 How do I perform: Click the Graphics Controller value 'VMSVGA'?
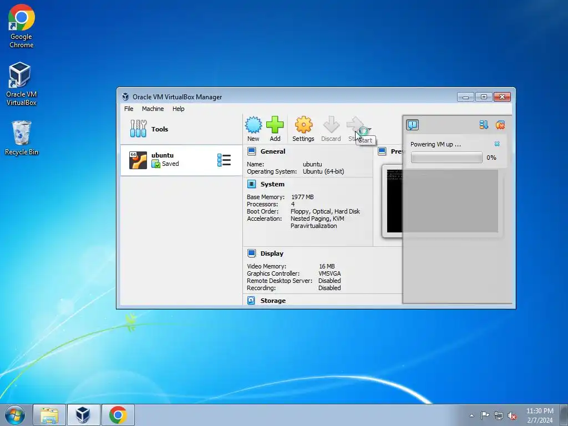click(329, 273)
